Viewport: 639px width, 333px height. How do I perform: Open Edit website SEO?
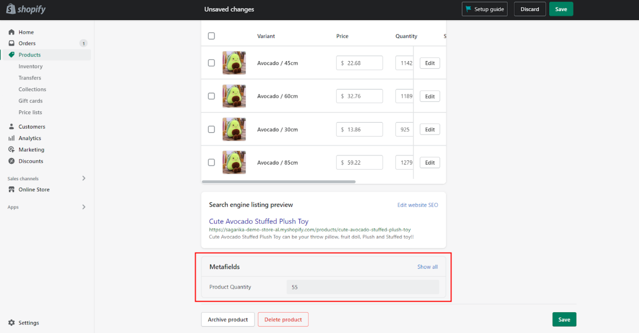417,205
